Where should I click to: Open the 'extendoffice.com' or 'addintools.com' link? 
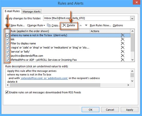tap(44, 78)
